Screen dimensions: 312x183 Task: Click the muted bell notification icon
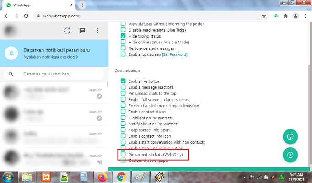11,53
